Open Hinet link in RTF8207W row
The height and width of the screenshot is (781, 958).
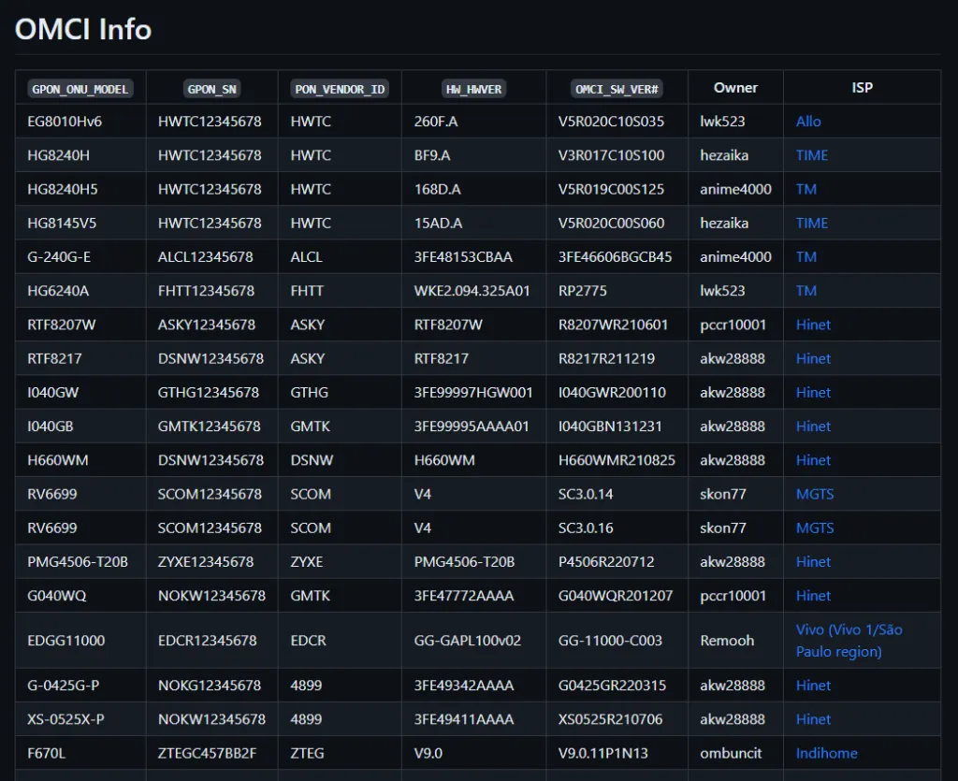click(813, 325)
